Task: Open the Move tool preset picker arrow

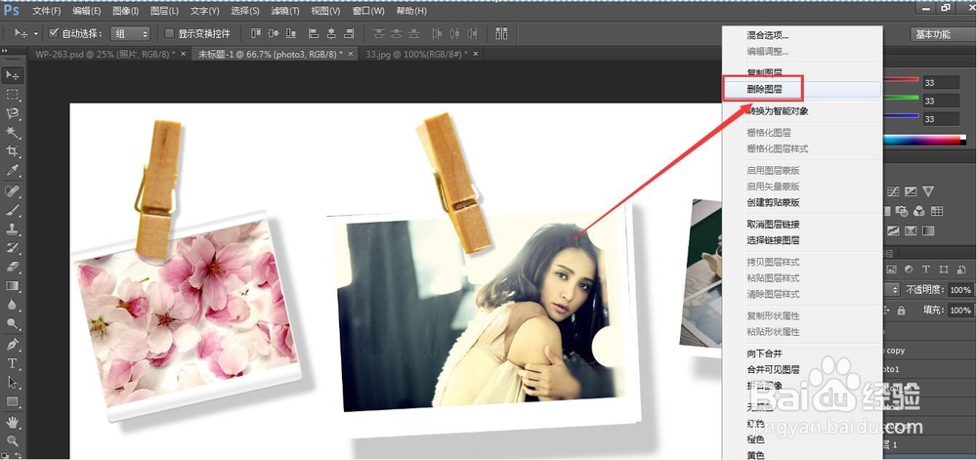Action: (x=35, y=33)
